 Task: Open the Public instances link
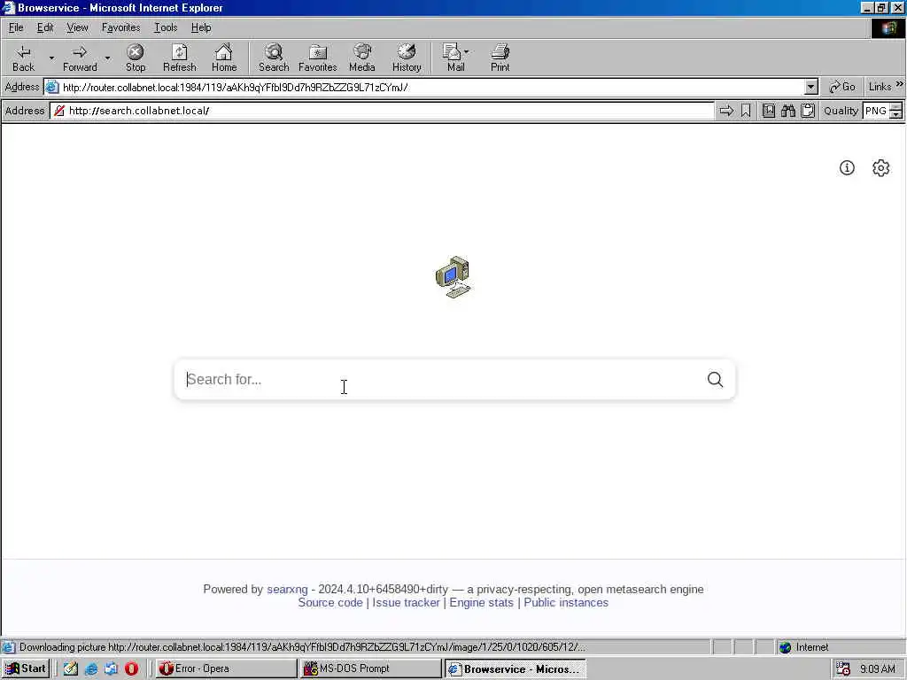566,602
